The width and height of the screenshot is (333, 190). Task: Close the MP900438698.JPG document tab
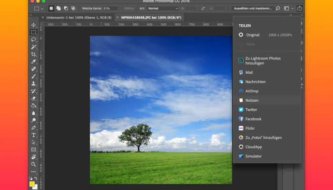tap(118, 18)
